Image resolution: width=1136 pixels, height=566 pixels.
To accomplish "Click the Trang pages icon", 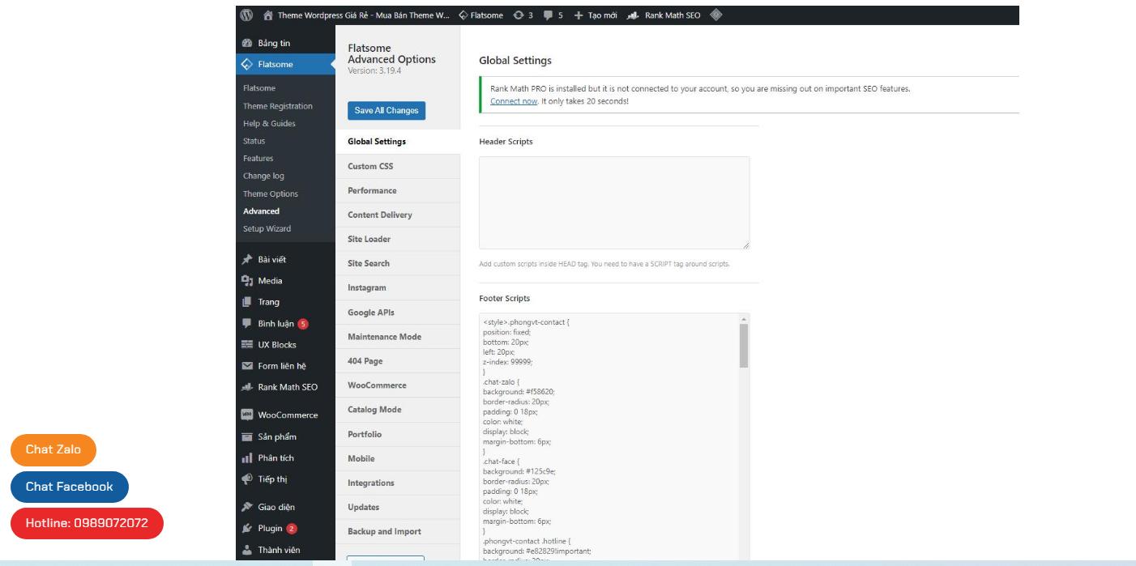I will 249,302.
